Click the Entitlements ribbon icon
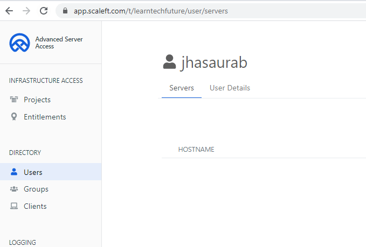Image resolution: width=366 pixels, height=247 pixels. point(14,117)
